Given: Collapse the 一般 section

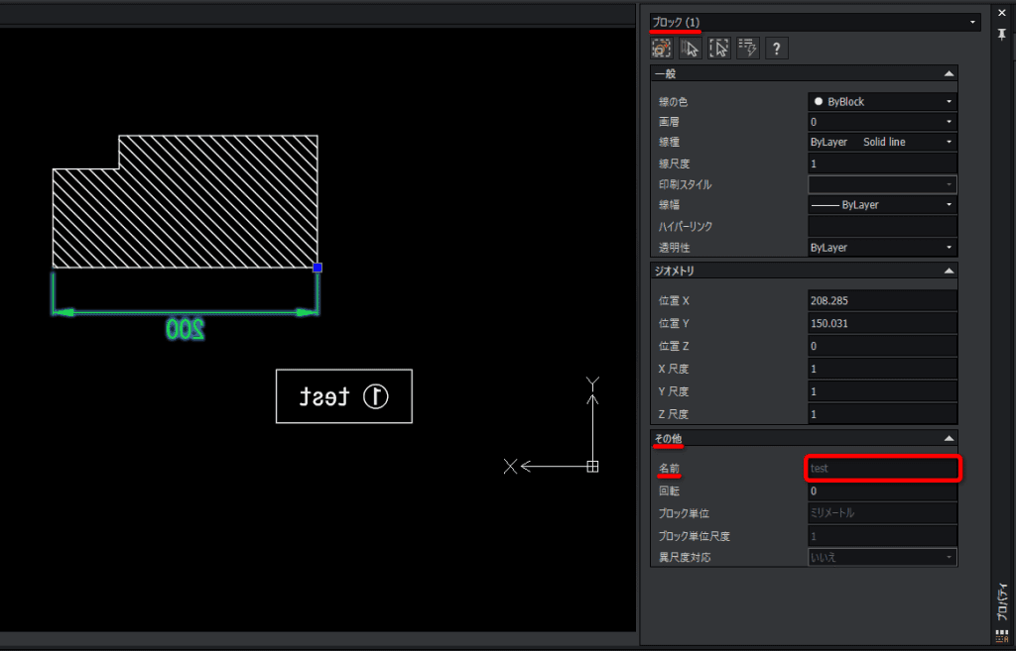Looking at the screenshot, I should pos(949,73).
